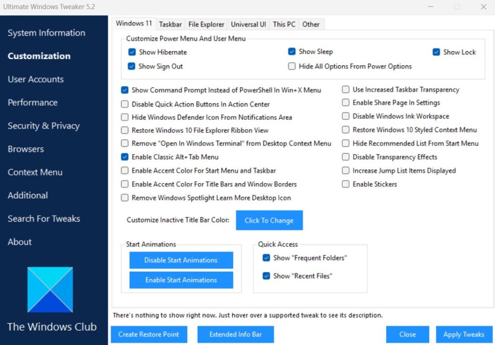View the Other tweaks tab

coord(311,24)
